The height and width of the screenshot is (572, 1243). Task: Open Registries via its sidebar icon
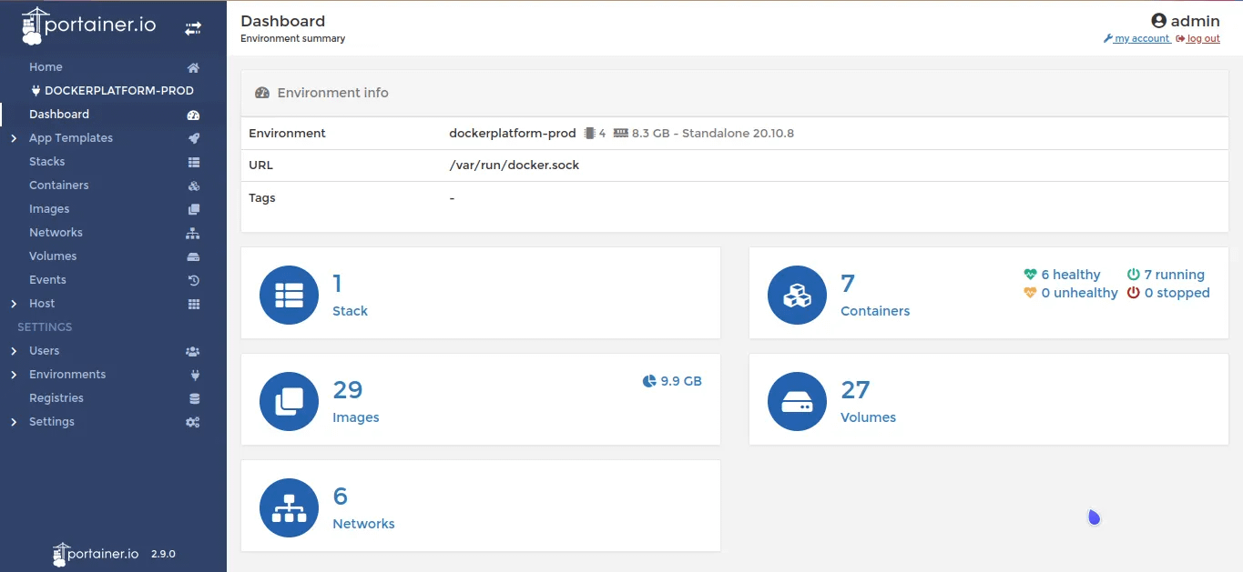(193, 397)
